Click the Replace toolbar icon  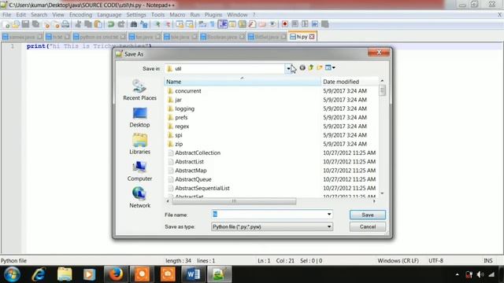tap(143, 24)
